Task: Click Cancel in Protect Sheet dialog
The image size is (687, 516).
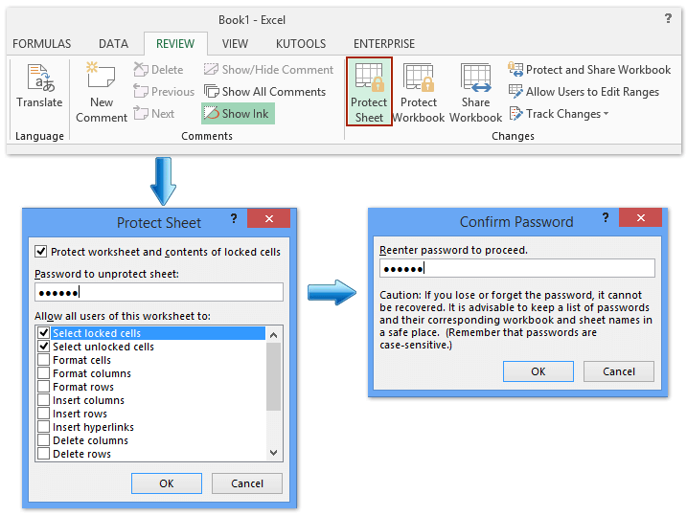Action: (x=247, y=483)
